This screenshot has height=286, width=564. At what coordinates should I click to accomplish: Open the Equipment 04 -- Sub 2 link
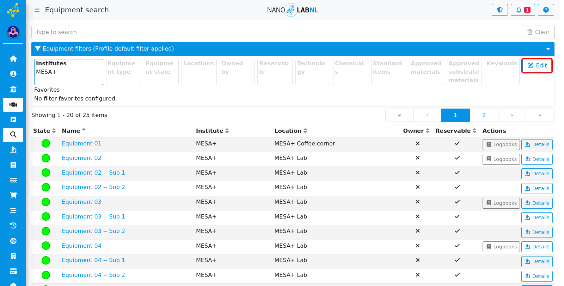(x=93, y=275)
